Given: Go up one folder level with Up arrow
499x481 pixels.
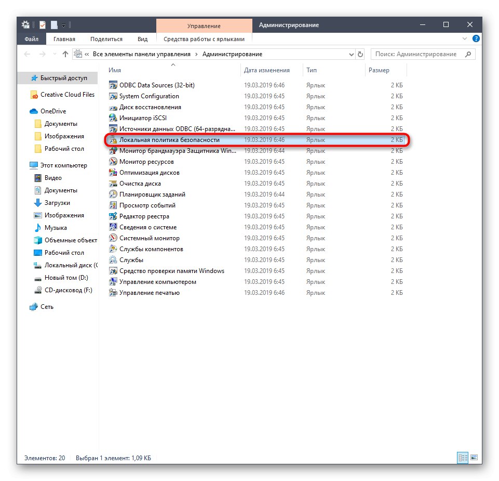Looking at the screenshot, I should (x=64, y=54).
